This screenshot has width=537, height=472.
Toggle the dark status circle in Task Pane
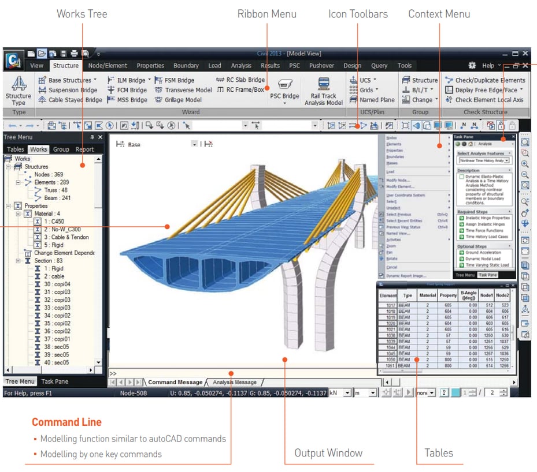tap(464, 144)
